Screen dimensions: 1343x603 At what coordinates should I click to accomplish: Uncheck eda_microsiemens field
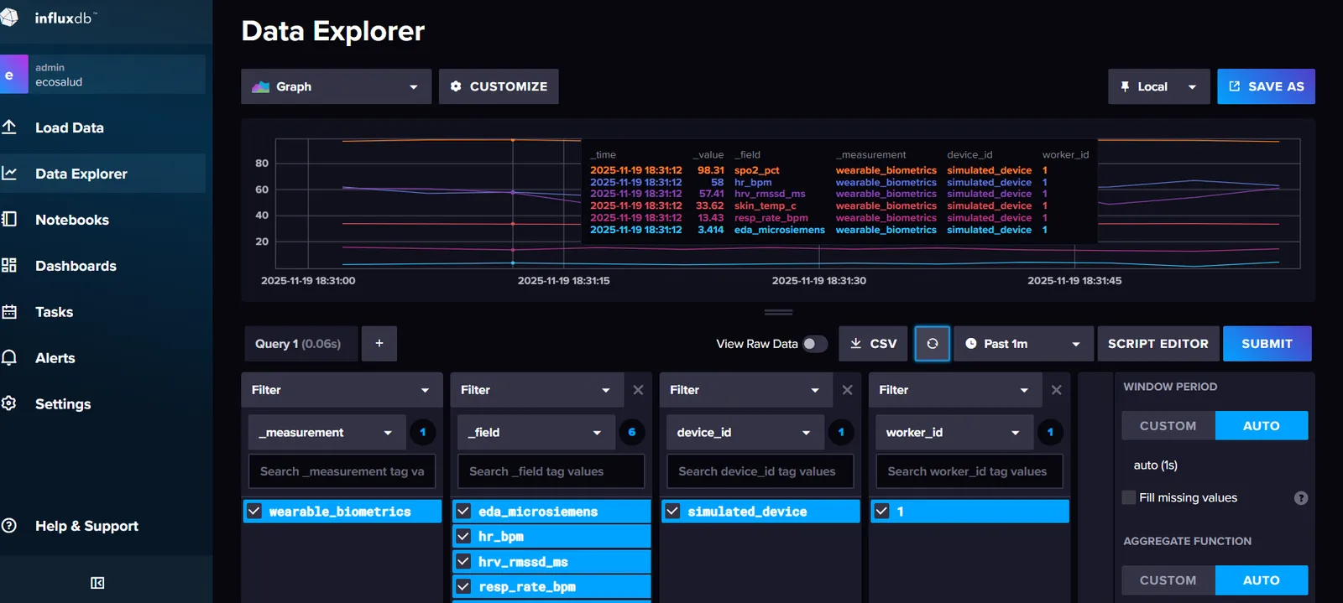coord(463,511)
